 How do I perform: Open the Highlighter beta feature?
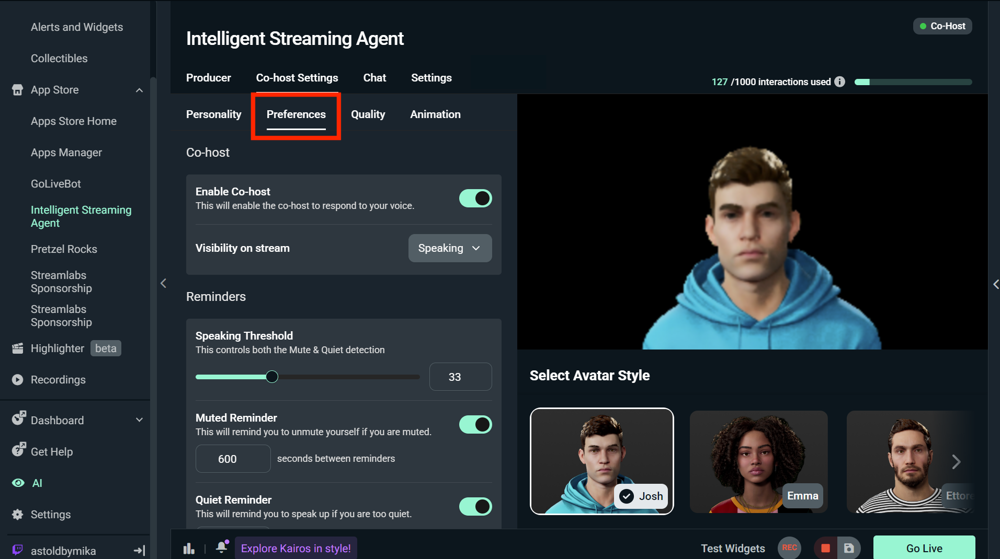[x=58, y=348]
